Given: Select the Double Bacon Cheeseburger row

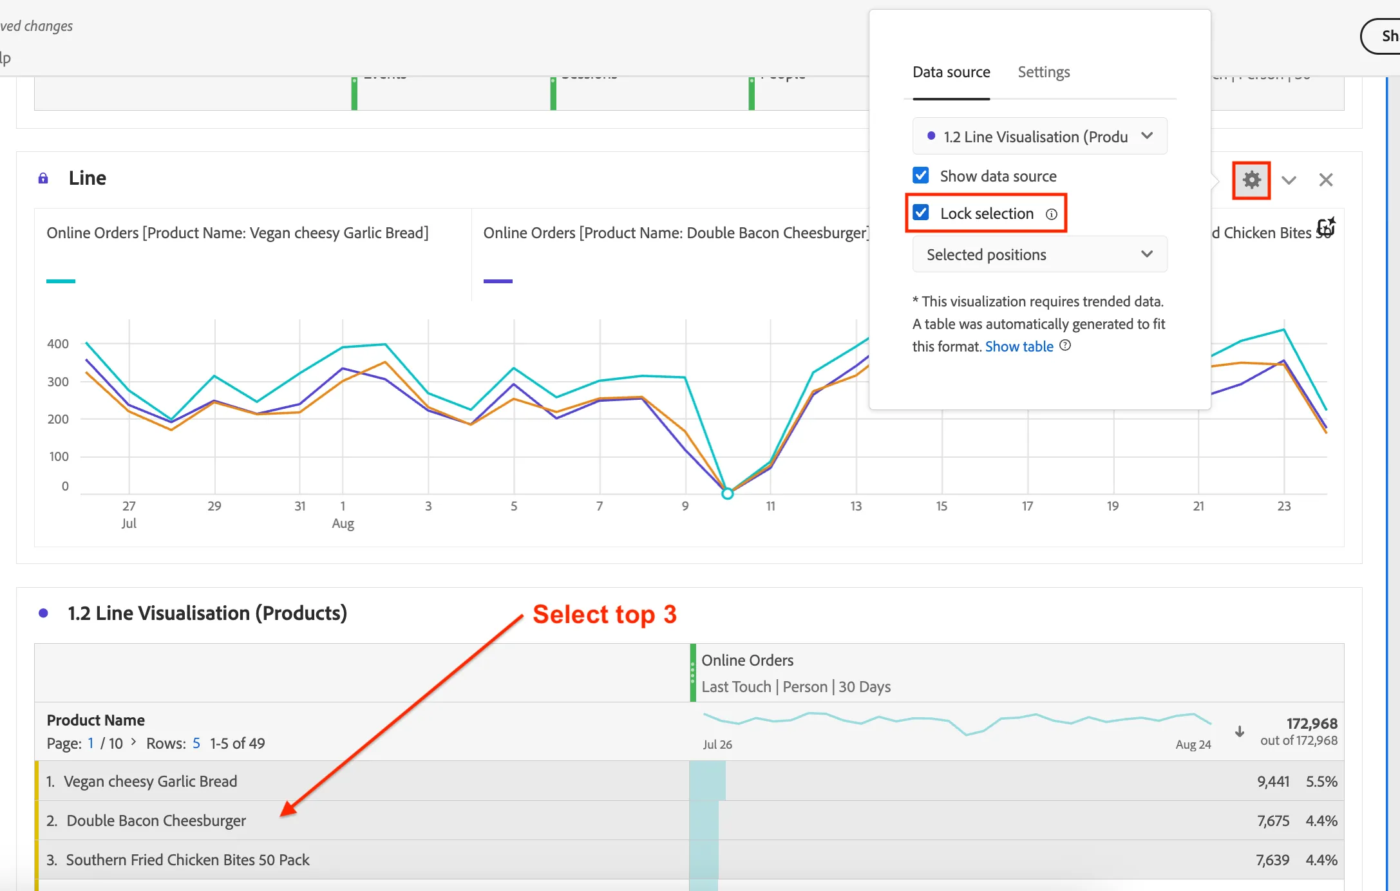Looking at the screenshot, I should (689, 820).
